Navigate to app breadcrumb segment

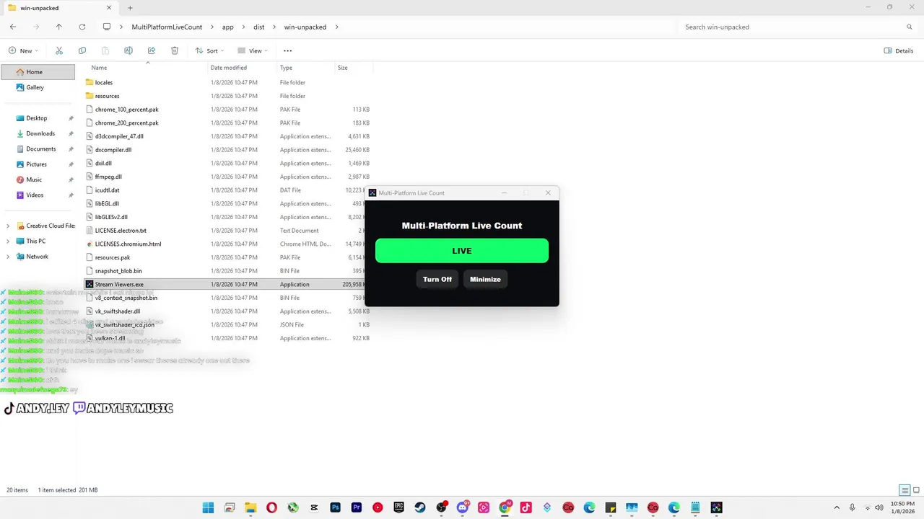pos(227,27)
